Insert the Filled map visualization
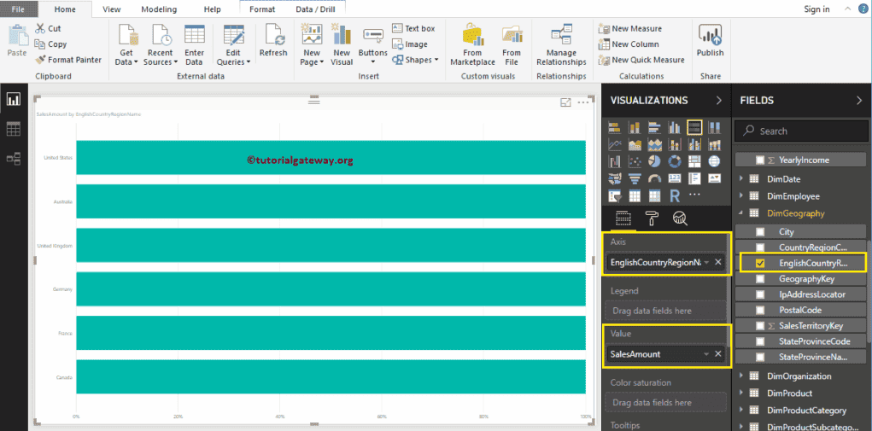Screen dimensions: 872x431 coord(615,178)
